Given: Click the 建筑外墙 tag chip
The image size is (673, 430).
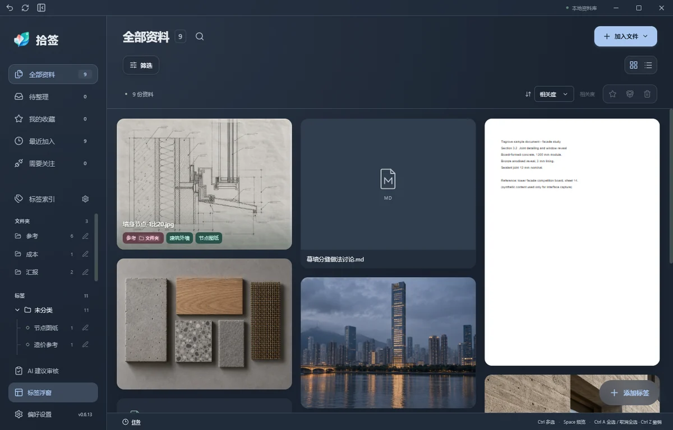Looking at the screenshot, I should click(x=179, y=238).
